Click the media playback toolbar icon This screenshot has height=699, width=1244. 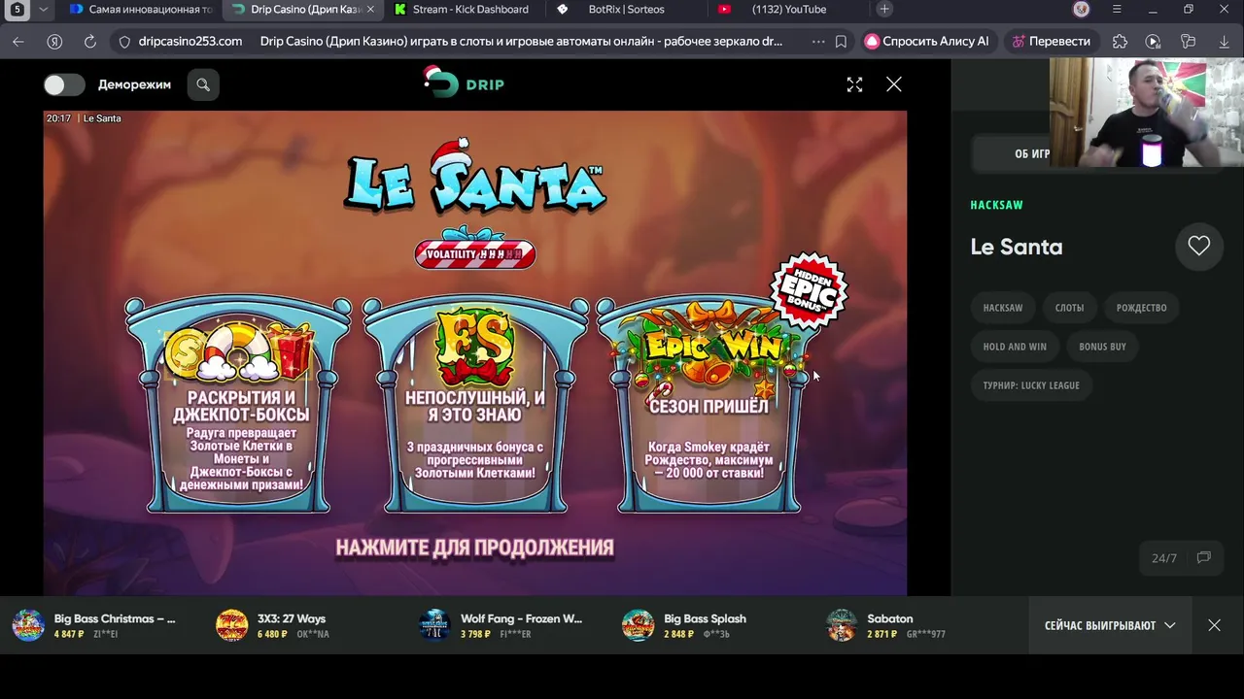(x=1153, y=42)
